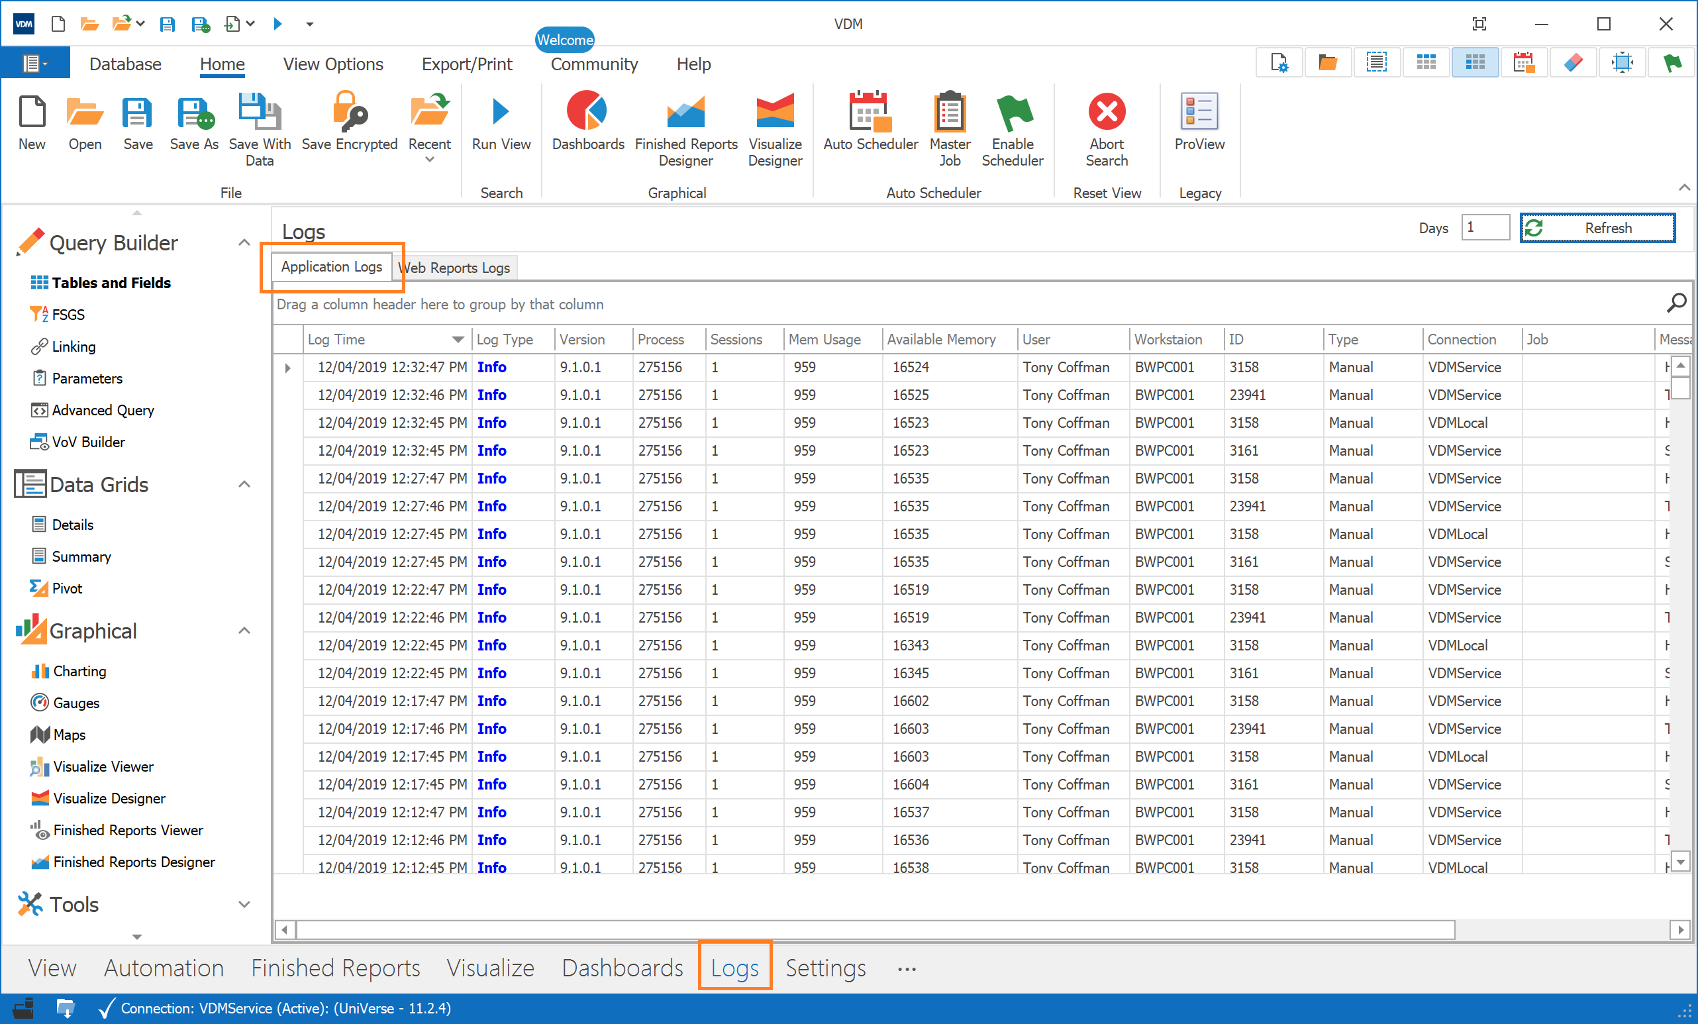Click the Connection column header
The width and height of the screenshot is (1698, 1024).
[x=1472, y=339]
